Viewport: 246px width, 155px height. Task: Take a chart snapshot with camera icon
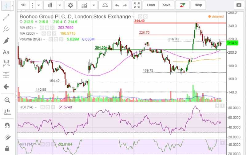(239, 5)
